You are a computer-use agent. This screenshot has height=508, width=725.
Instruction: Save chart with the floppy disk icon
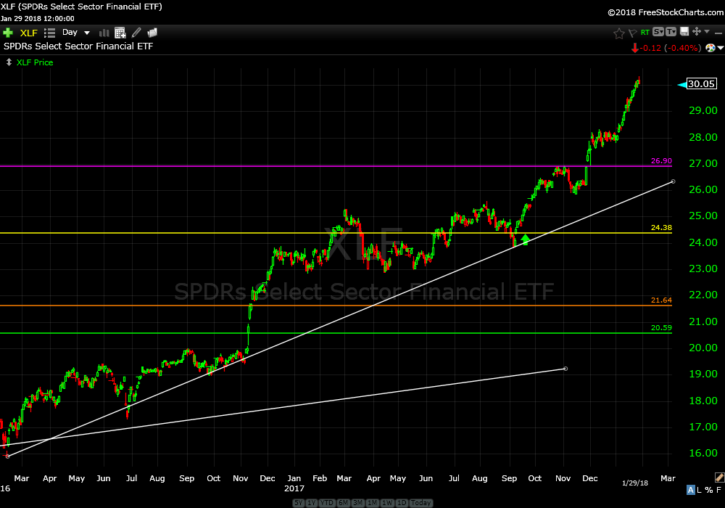684,32
